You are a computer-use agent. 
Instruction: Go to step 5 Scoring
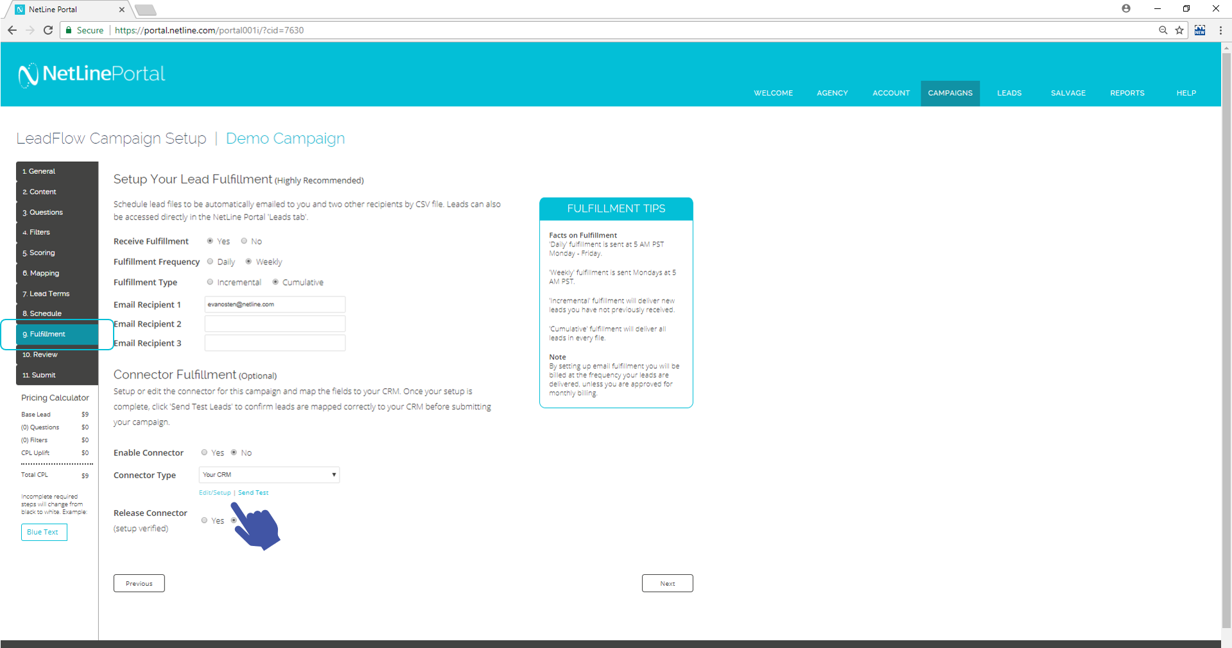pos(57,253)
